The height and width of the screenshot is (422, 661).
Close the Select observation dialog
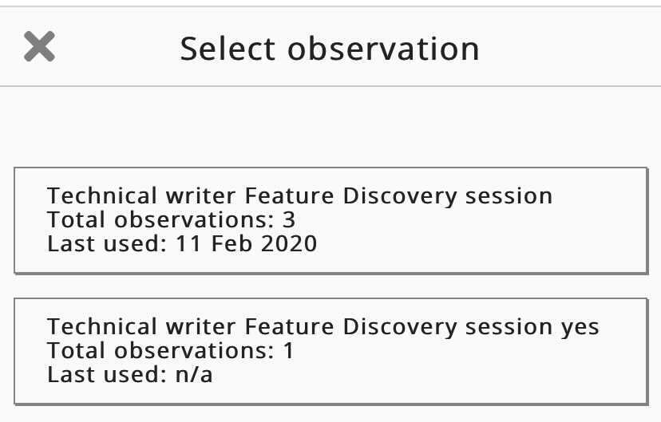(x=39, y=47)
